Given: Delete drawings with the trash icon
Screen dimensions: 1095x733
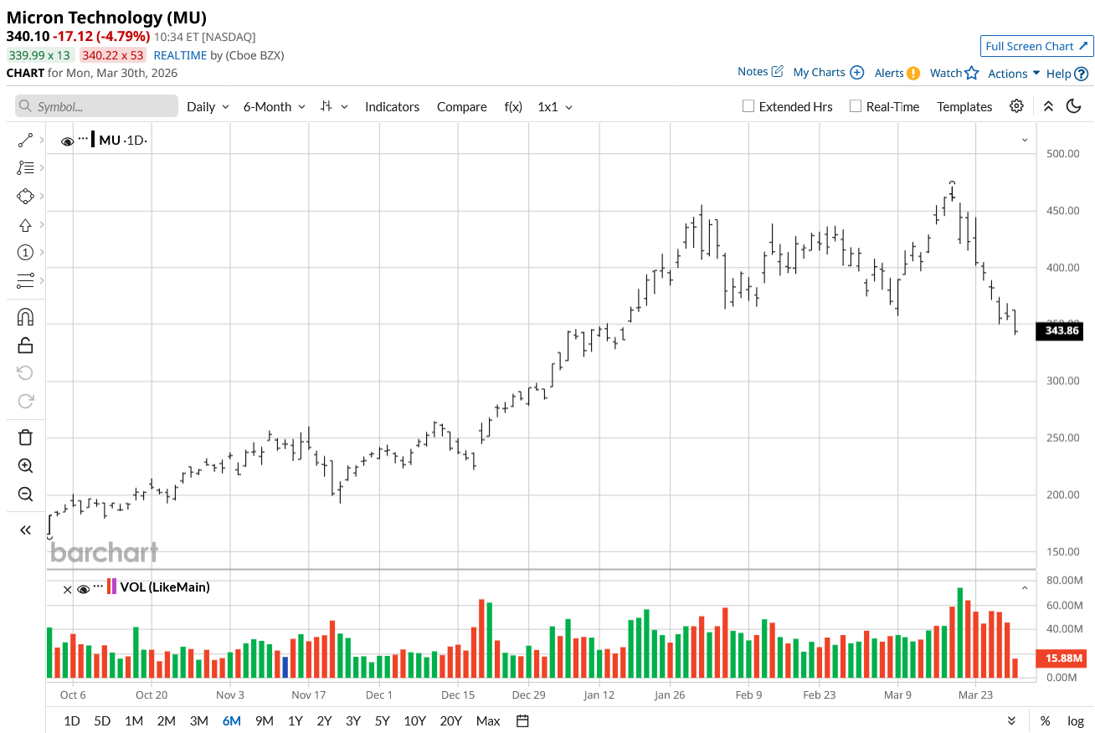Looking at the screenshot, I should coord(25,438).
